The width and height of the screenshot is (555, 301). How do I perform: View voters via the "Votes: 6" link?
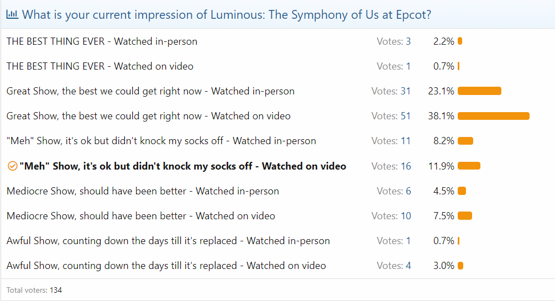(394, 191)
